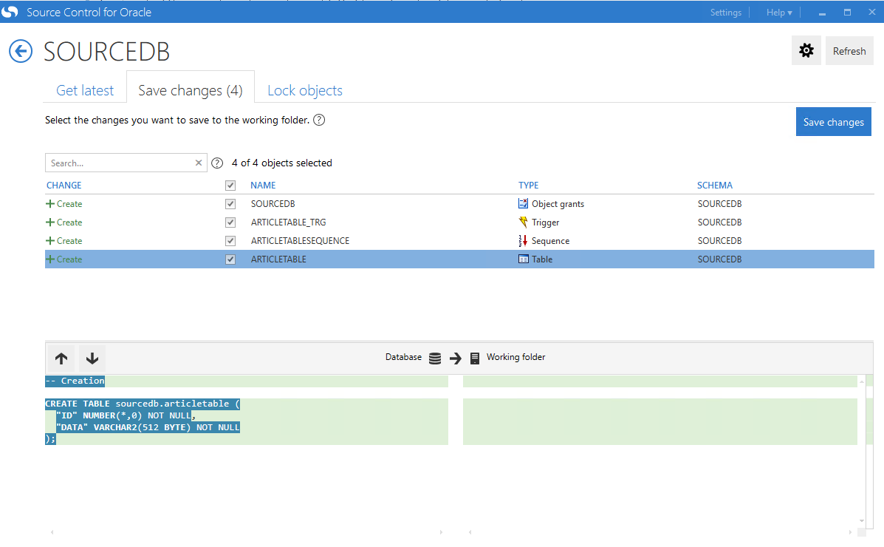Click help icon next to search box
Viewport: 884px width, 547px height.
pos(217,163)
